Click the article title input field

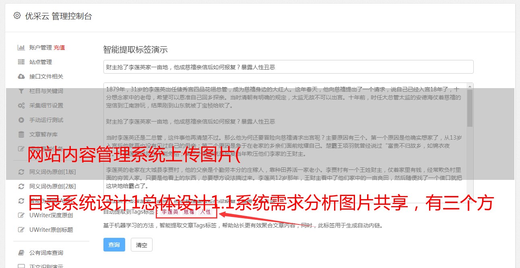(288, 67)
